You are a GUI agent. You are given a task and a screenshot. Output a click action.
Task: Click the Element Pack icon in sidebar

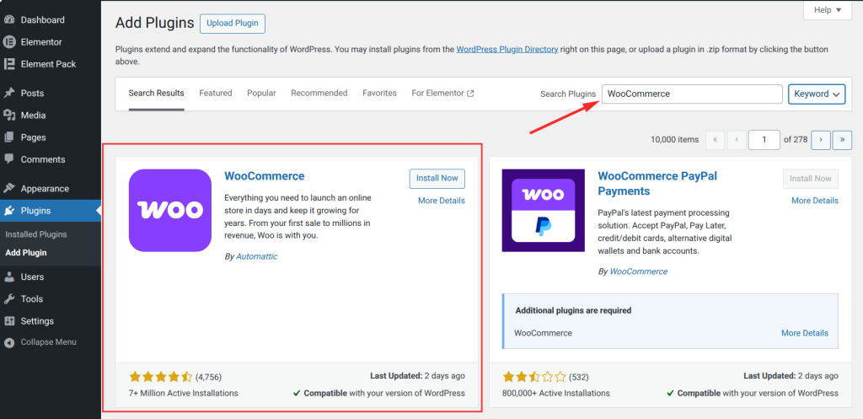click(x=8, y=64)
